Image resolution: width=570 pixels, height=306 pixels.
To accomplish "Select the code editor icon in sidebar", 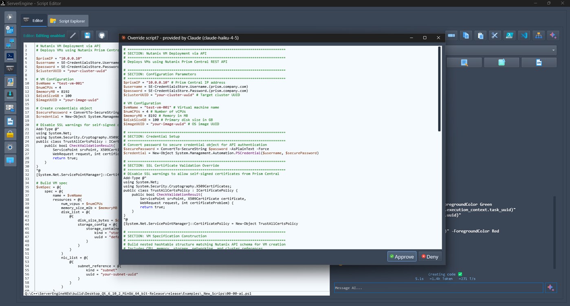I will (10, 69).
